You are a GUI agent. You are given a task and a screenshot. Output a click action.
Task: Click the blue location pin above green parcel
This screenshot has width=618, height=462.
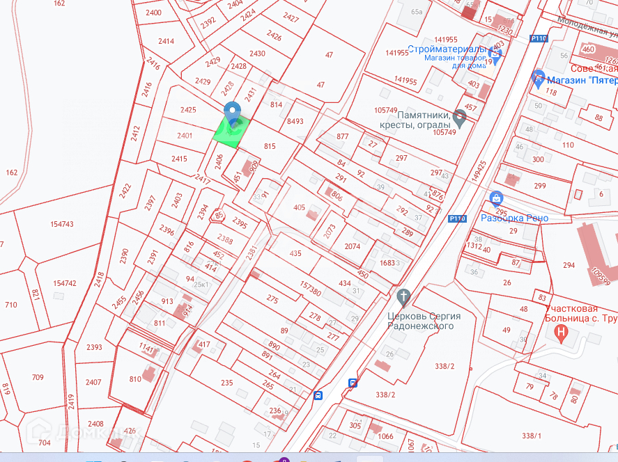coord(233,113)
